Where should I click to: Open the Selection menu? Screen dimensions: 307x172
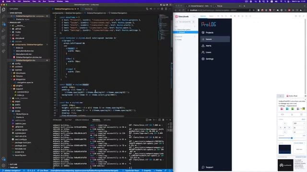point(27,1)
